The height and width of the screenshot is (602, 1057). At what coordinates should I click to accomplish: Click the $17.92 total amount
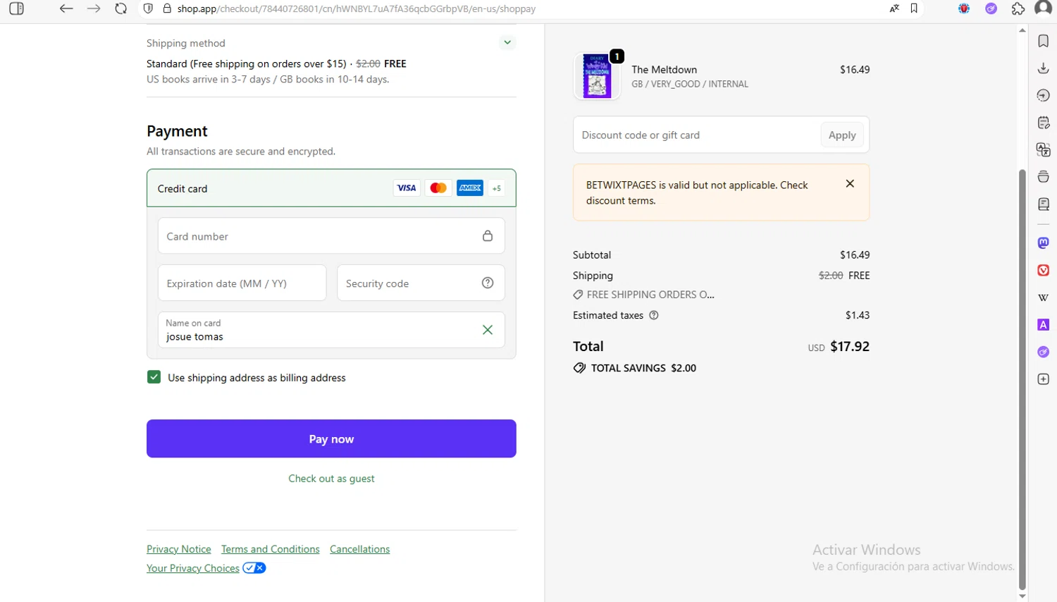click(850, 346)
